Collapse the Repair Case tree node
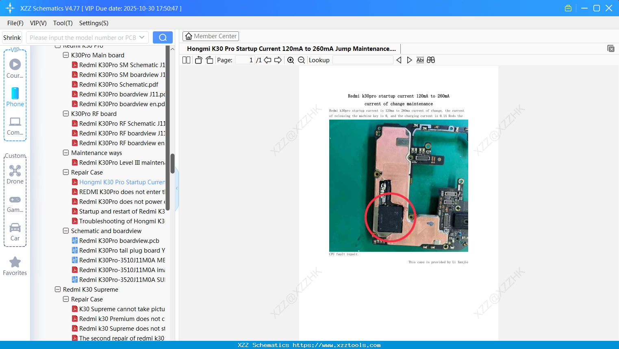The width and height of the screenshot is (619, 349). click(65, 172)
